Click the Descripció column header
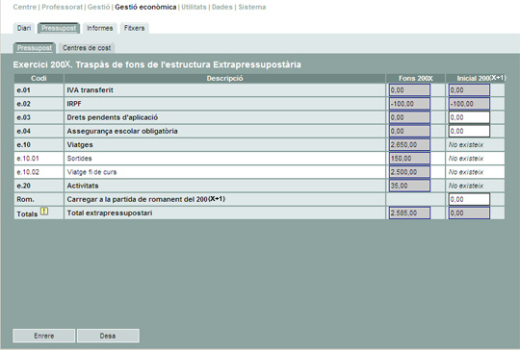 pyautogui.click(x=224, y=79)
